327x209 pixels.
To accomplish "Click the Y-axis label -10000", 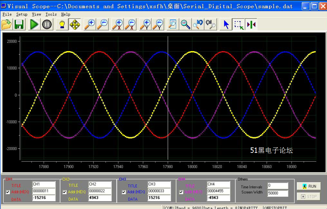I will pyautogui.click(x=11, y=122).
